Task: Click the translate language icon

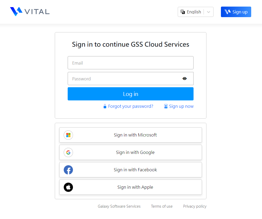Action: tap(183, 12)
